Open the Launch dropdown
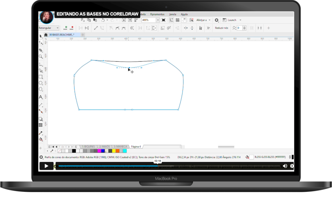Viewport: 332px width, 197px height. click(241, 20)
